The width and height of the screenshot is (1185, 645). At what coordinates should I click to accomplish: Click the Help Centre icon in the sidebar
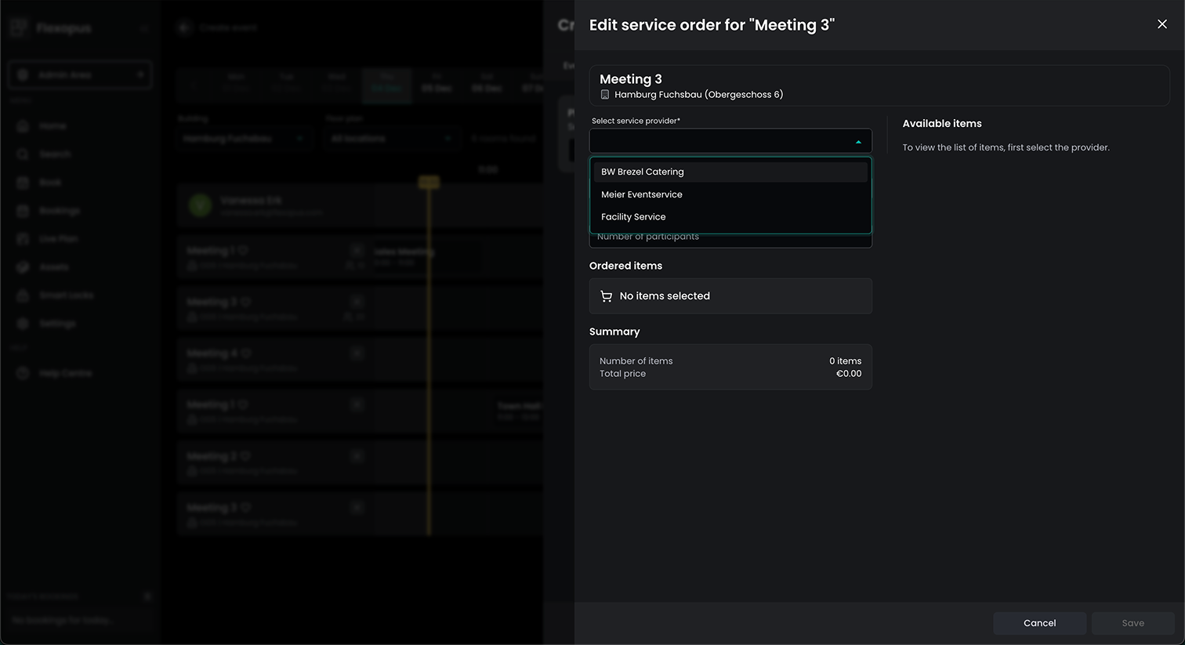click(x=23, y=374)
